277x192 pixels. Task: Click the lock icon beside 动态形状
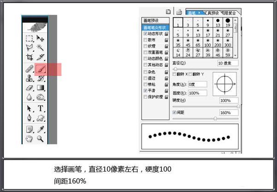click(x=166, y=34)
